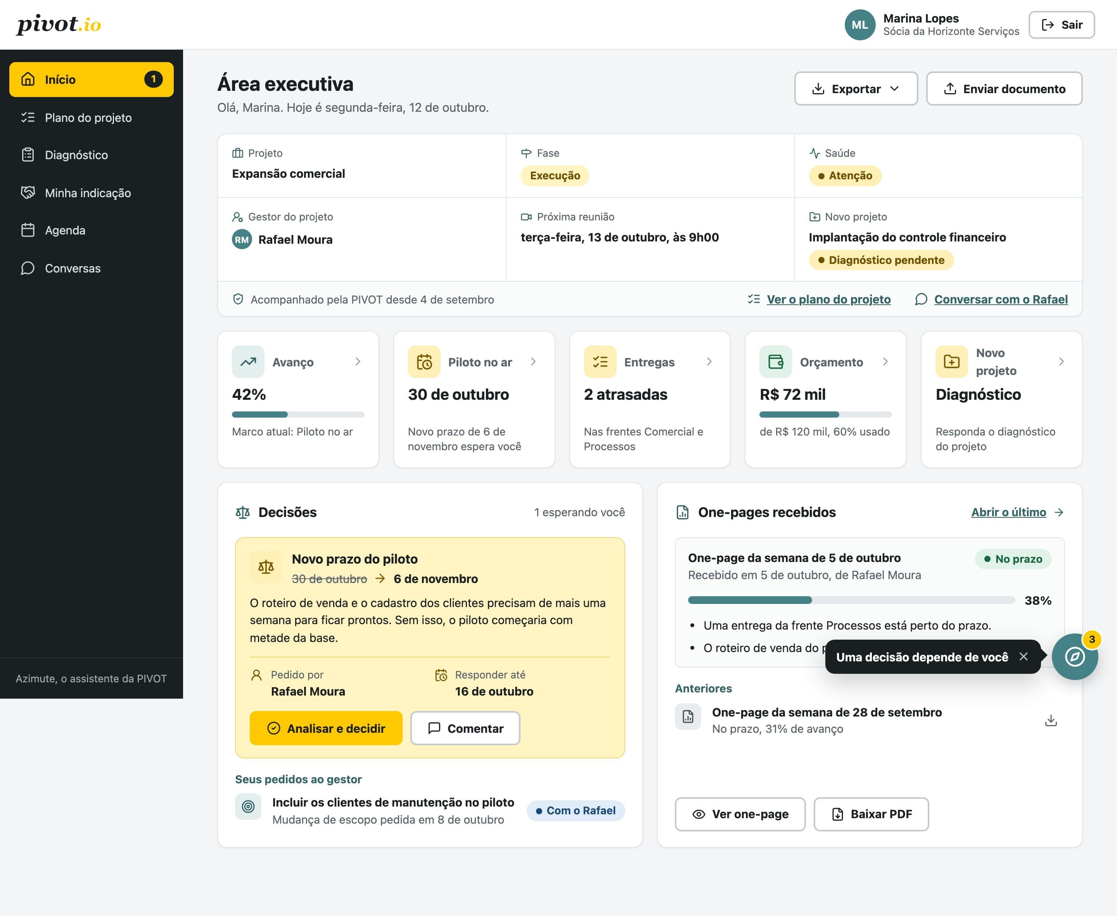Open Diagnóstico in the sidebar
Screen dimensions: 1117x916
[x=91, y=155]
